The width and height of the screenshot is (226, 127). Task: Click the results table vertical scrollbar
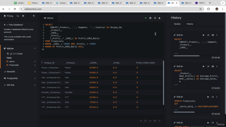point(163,83)
